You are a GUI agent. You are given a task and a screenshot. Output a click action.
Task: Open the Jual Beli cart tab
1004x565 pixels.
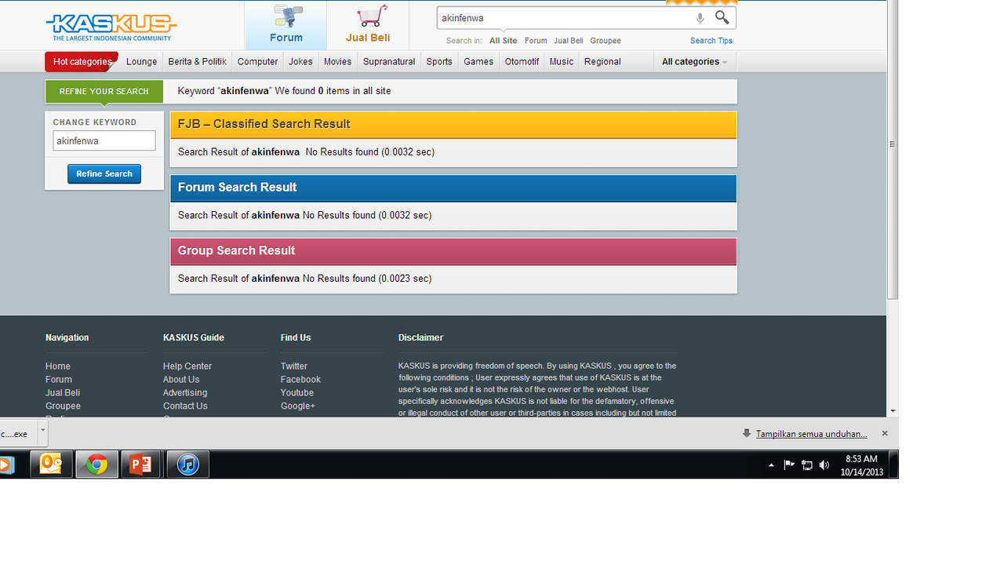[x=368, y=26]
